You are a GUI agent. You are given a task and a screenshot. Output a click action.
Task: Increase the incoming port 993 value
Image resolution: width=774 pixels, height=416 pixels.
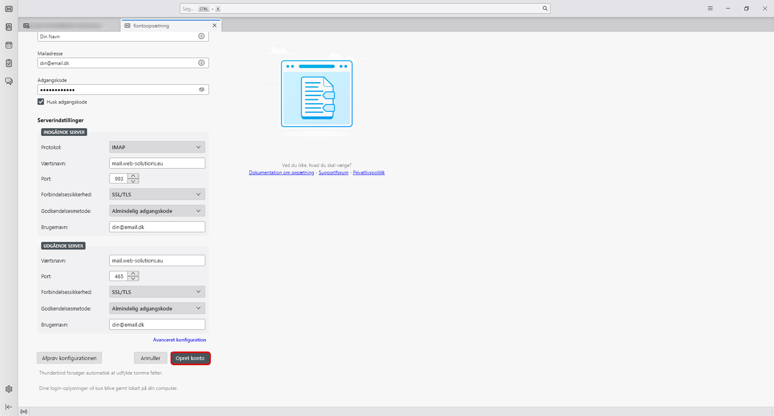133,176
